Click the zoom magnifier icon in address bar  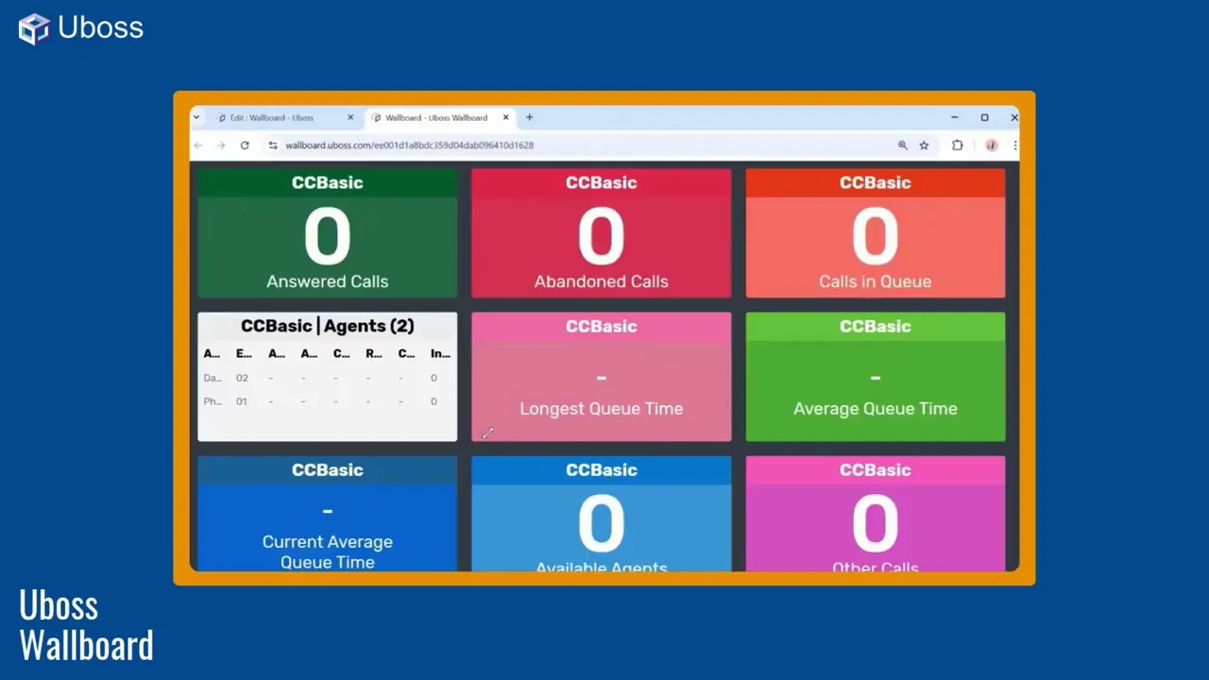pyautogui.click(x=902, y=145)
